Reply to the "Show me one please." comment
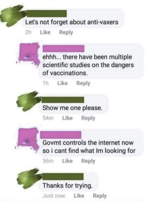This screenshot has width=146, height=202. tap(88, 118)
